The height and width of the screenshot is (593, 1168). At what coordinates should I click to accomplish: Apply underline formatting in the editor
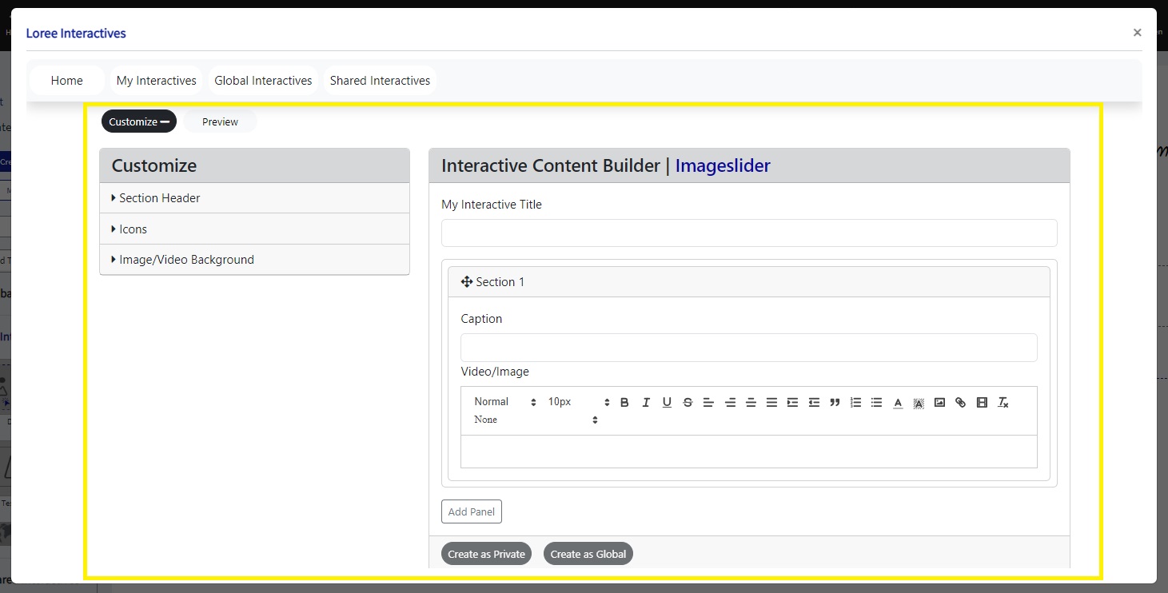coord(667,402)
